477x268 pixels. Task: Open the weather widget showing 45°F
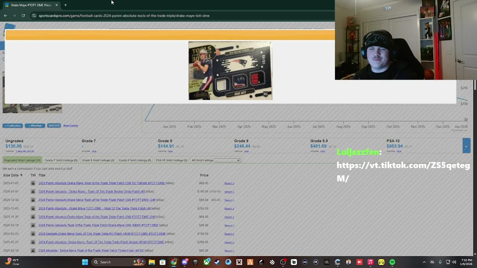click(13, 262)
